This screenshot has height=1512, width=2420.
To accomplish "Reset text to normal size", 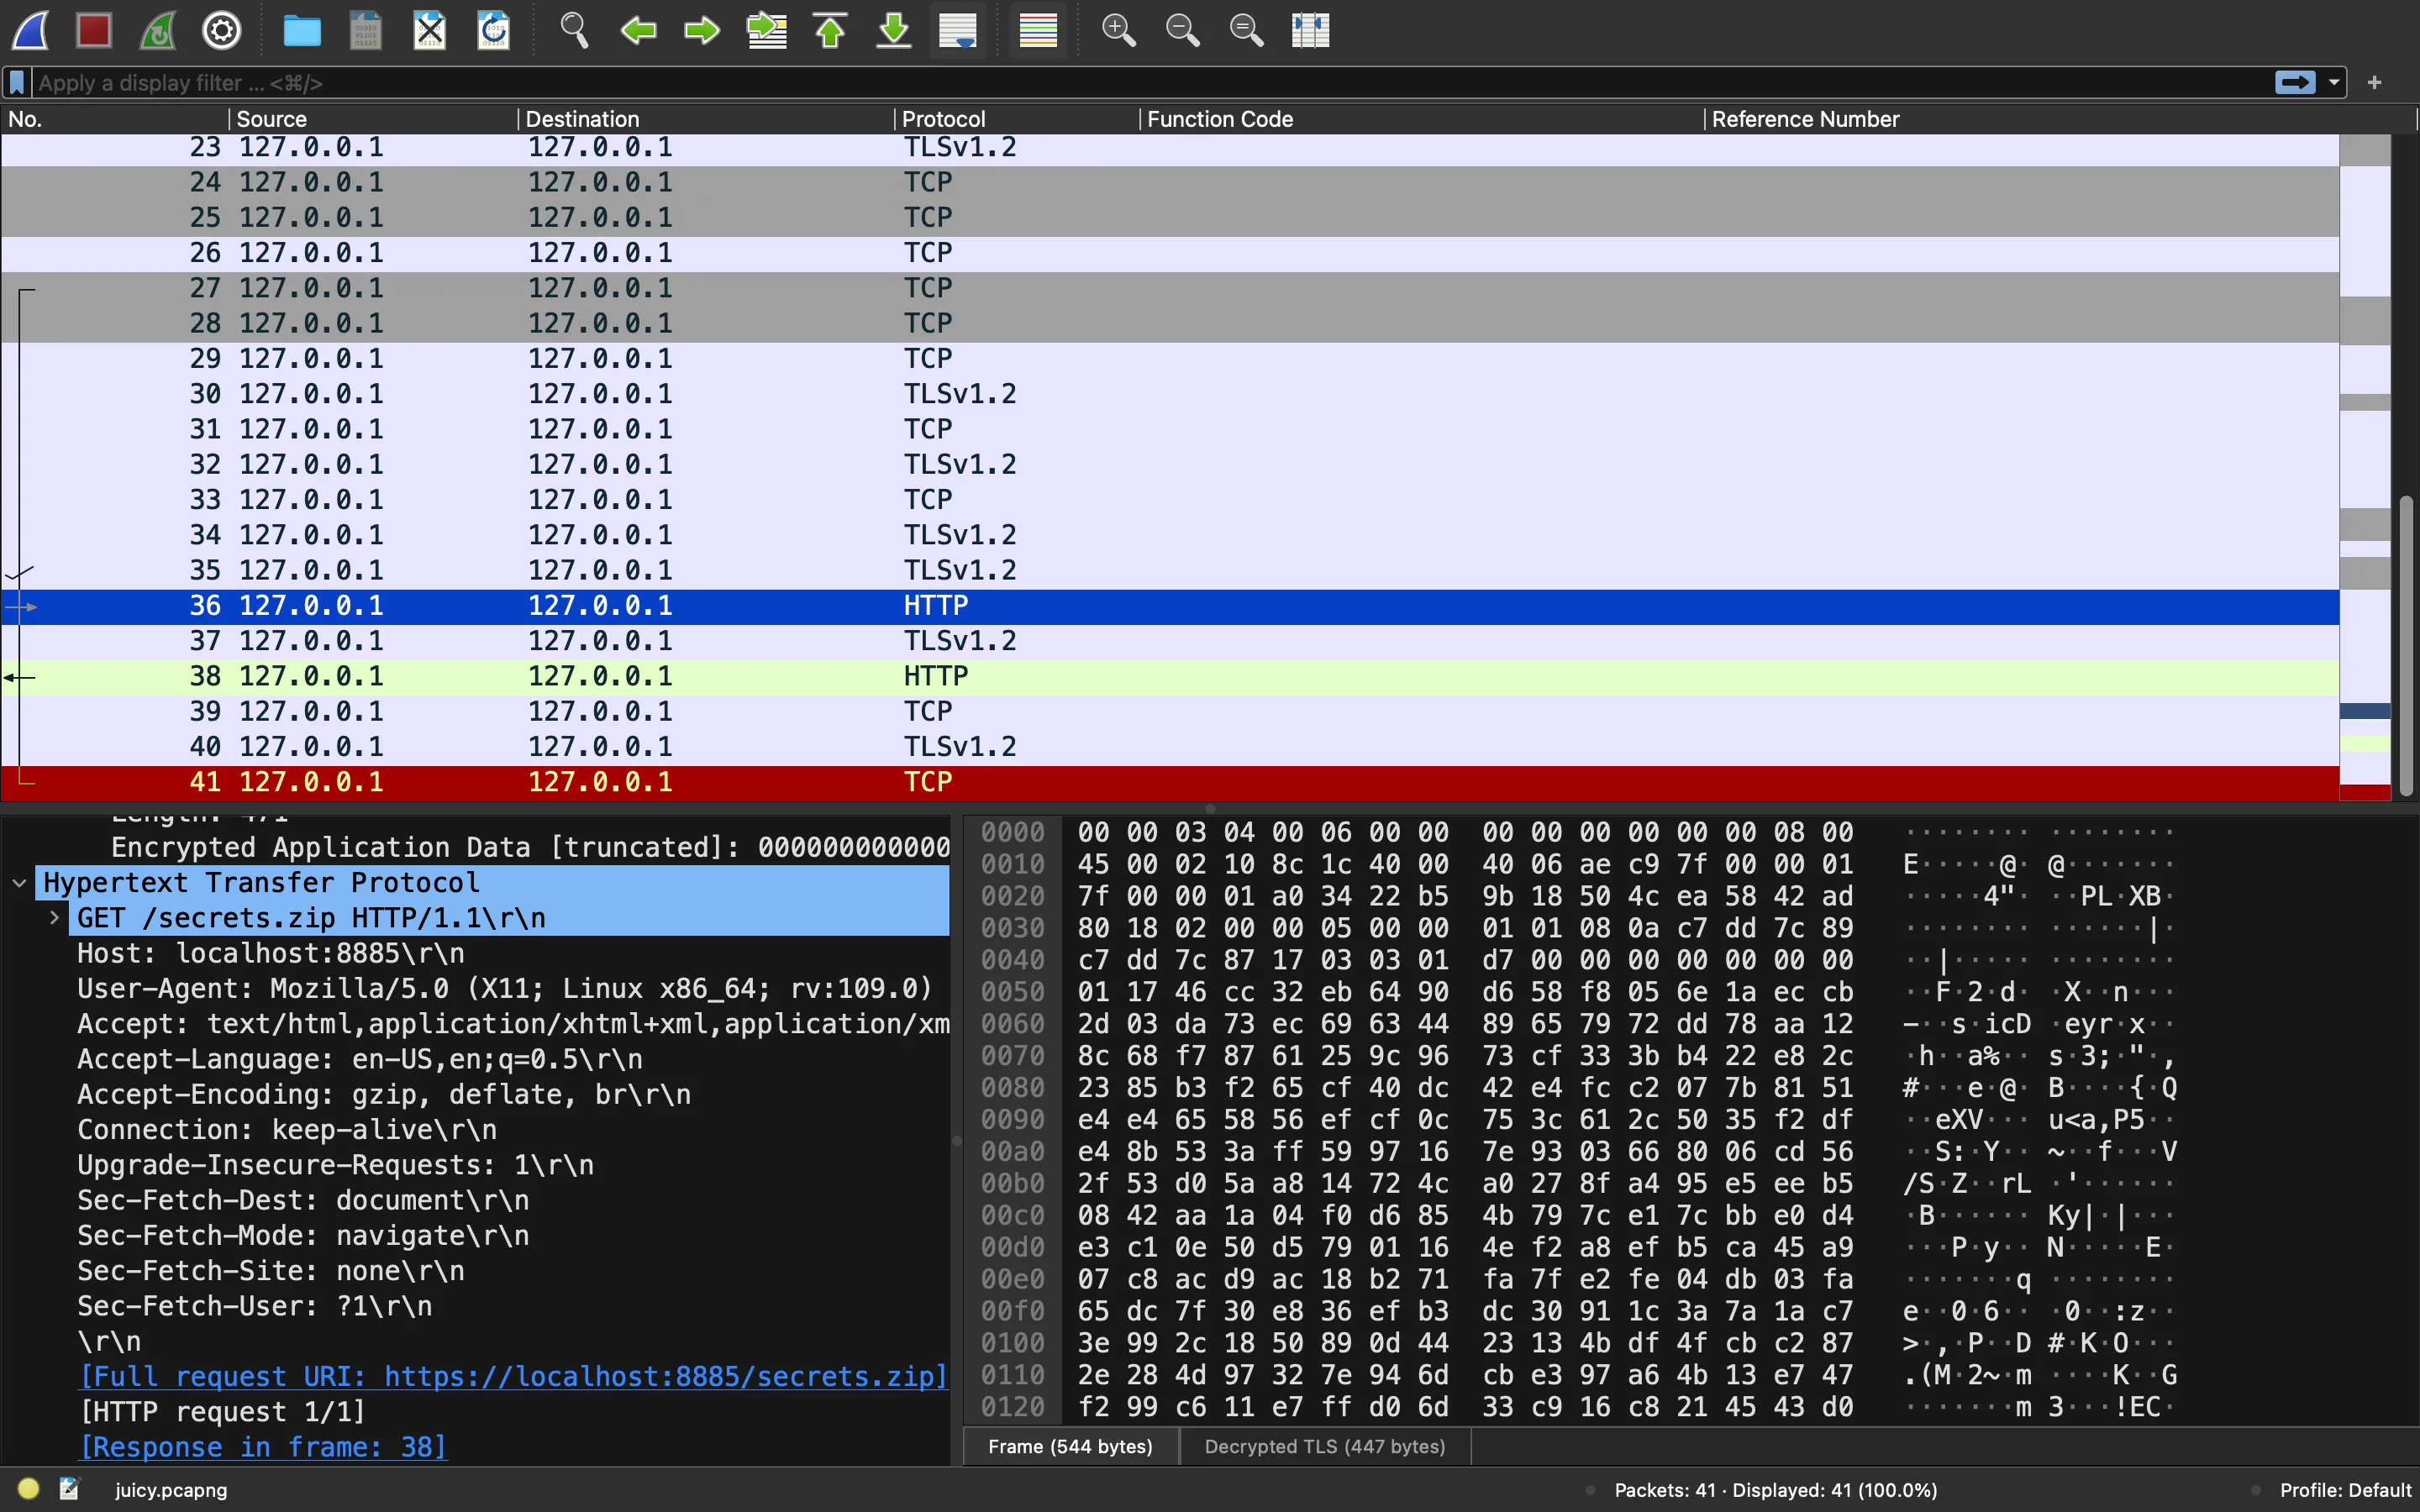I will tap(1246, 30).
